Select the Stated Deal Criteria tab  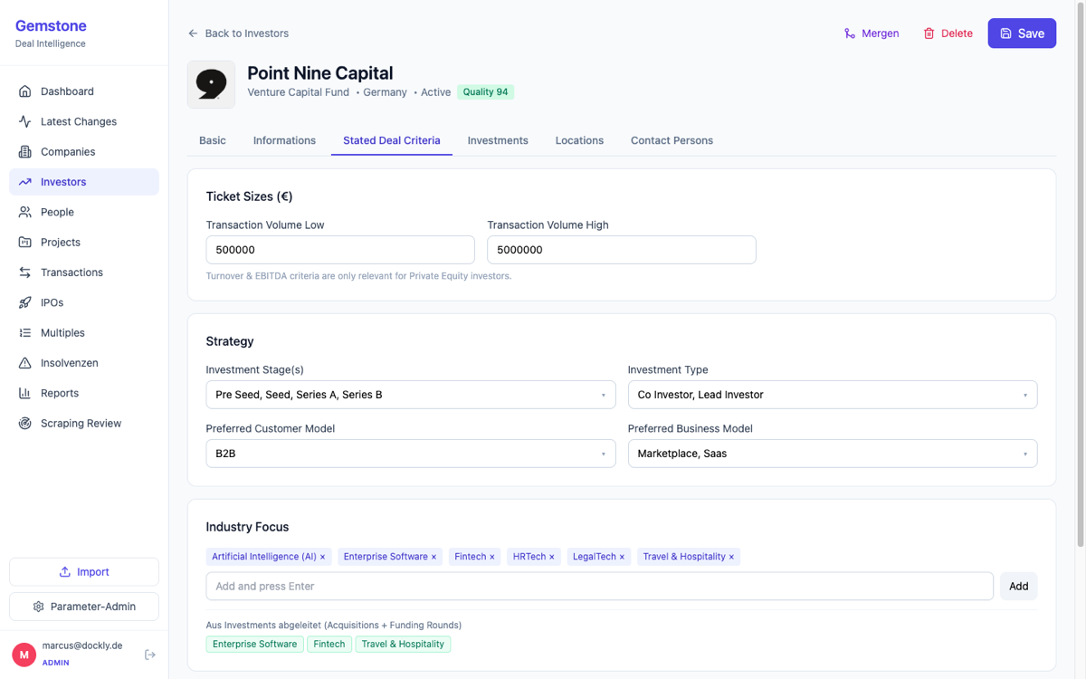click(392, 140)
